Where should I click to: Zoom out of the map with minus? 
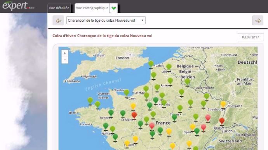[65, 60]
